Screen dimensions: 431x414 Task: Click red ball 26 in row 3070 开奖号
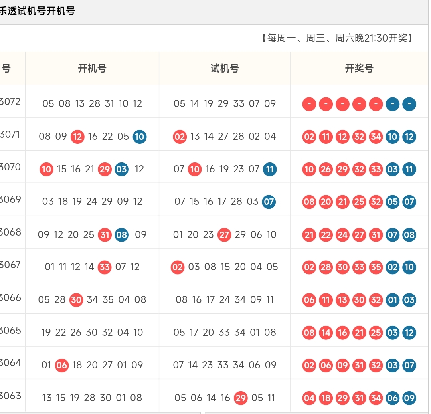[x=326, y=169]
